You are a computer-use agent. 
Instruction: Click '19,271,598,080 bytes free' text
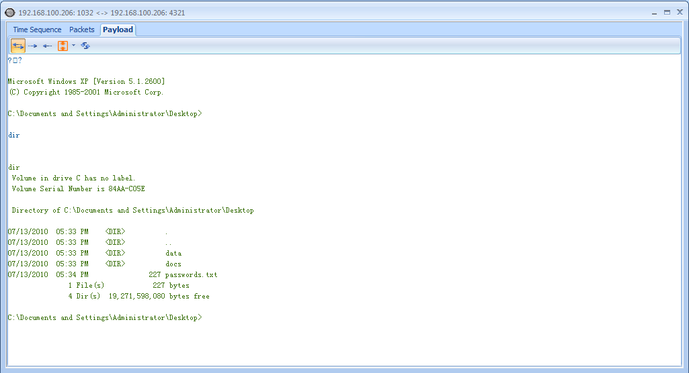pyautogui.click(x=159, y=297)
